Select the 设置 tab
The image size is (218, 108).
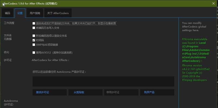pyautogui.click(x=20, y=13)
